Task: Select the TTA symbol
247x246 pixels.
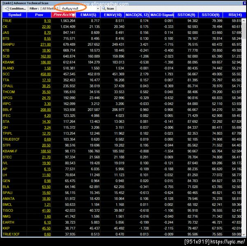Action: tap(6, 80)
